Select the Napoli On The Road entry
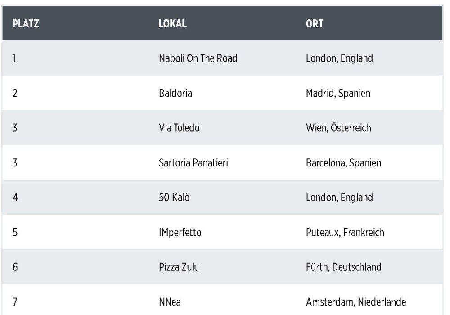450x315 pixels. [198, 58]
